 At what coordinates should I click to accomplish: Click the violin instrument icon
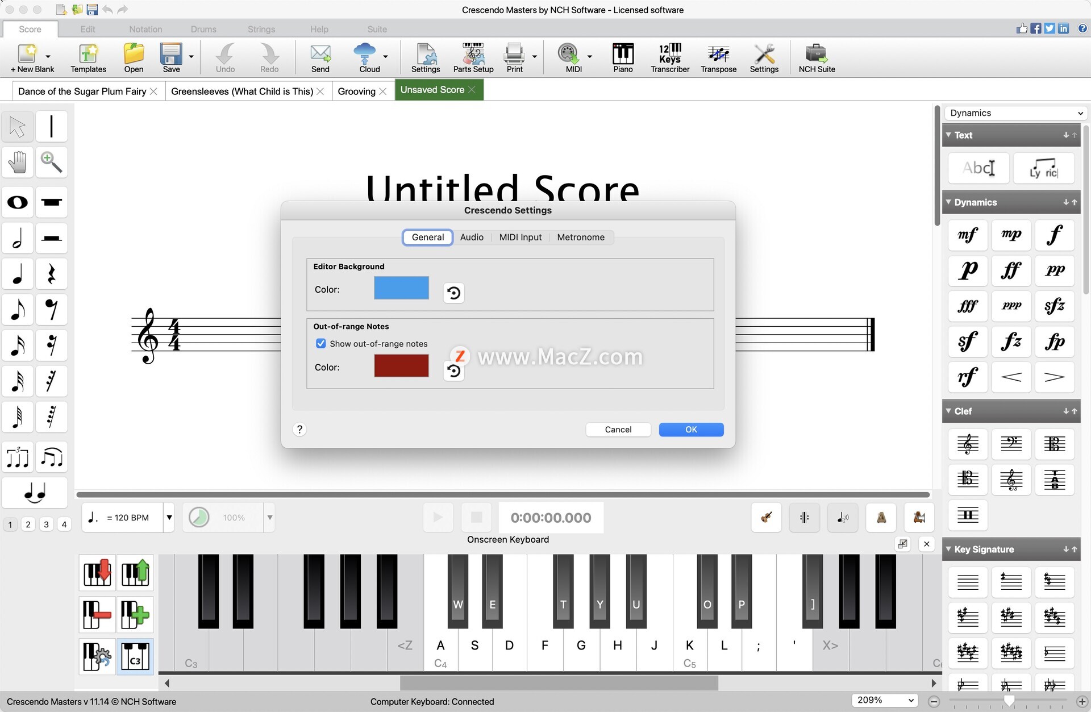coord(766,517)
